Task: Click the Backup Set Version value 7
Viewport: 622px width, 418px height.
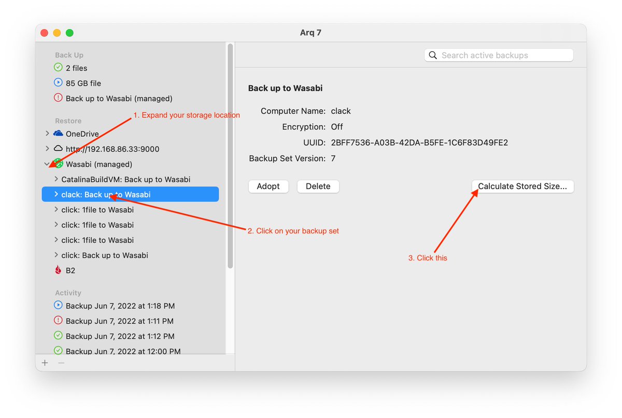Action: [x=333, y=158]
